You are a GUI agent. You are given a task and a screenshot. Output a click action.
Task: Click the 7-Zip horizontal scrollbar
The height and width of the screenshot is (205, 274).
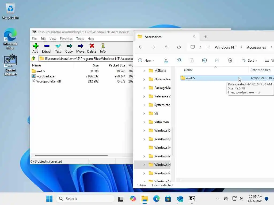(x=71, y=155)
